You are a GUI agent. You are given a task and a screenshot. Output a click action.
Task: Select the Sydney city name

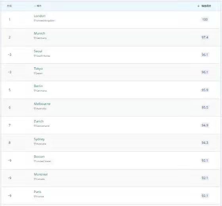click(39, 139)
